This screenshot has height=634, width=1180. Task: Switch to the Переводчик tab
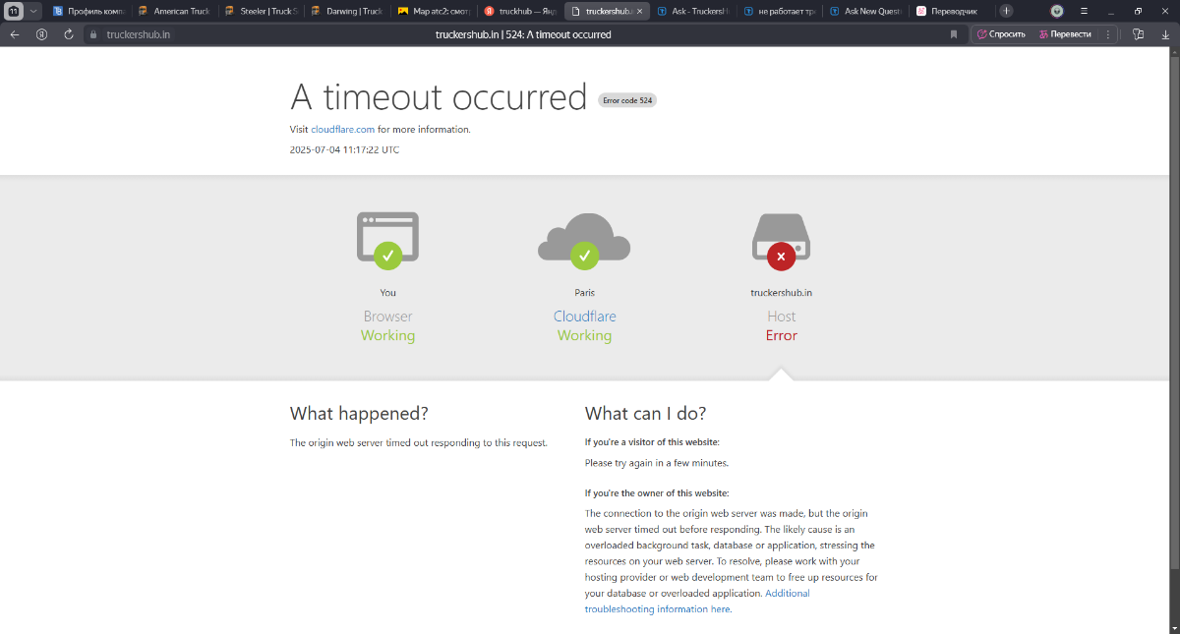pyautogui.click(x=951, y=11)
